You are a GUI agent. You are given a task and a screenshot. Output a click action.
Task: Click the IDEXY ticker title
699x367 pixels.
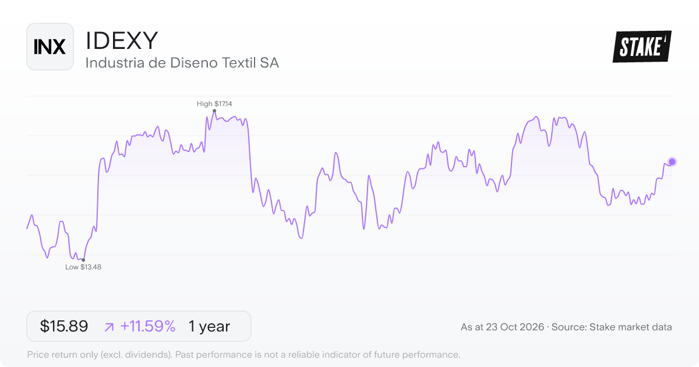122,41
